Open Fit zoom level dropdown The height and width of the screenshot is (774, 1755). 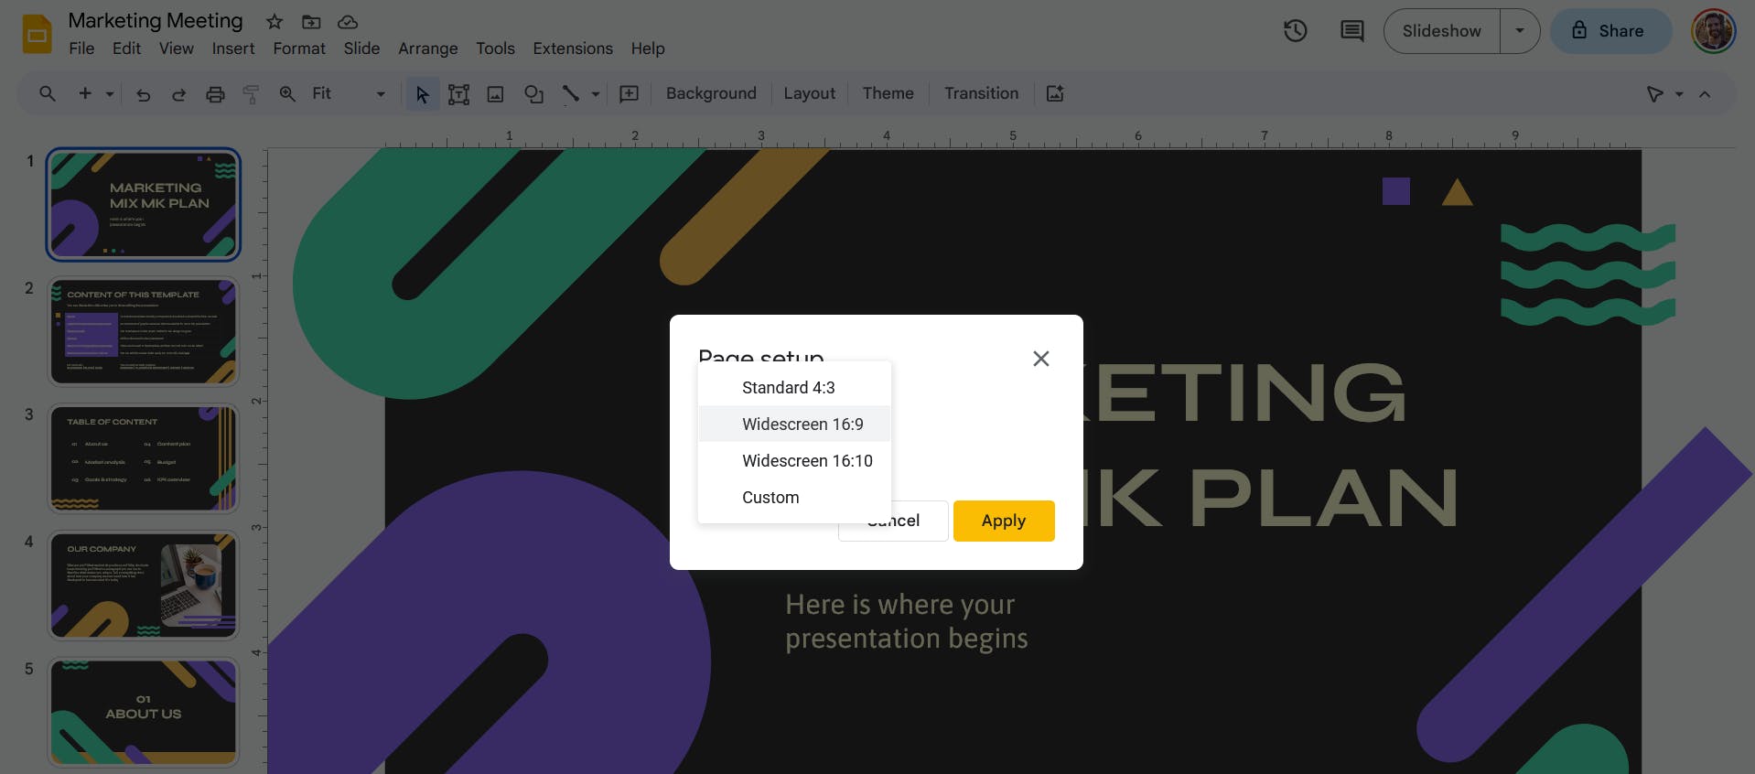pos(349,93)
